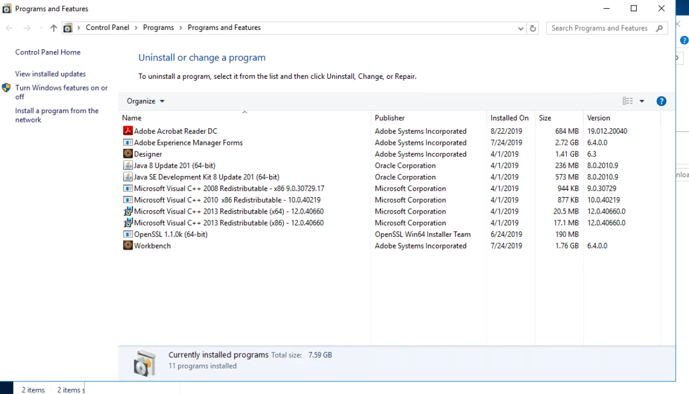Click the up arrow navigation button

point(53,28)
